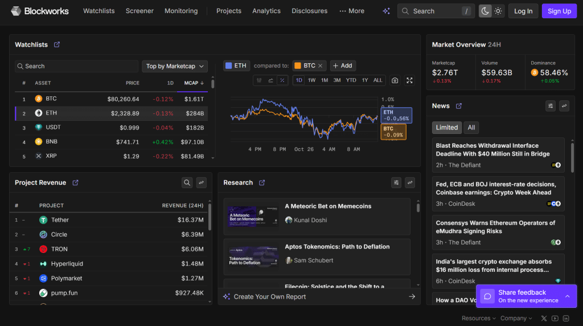This screenshot has width=583, height=326.
Task: Select the YTD chart timeframe
Action: (x=351, y=80)
